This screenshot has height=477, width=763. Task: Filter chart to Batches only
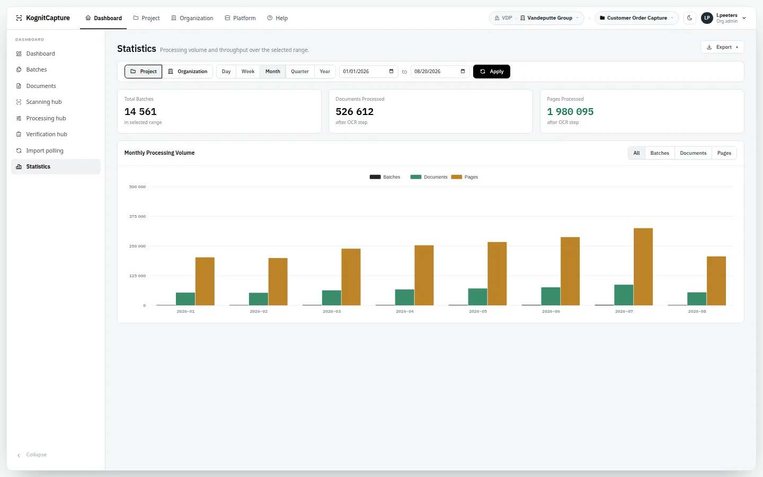coord(660,153)
